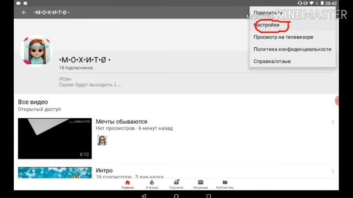
Task: Tap the Wi-Fi icon in status bar
Action: coord(312,3)
